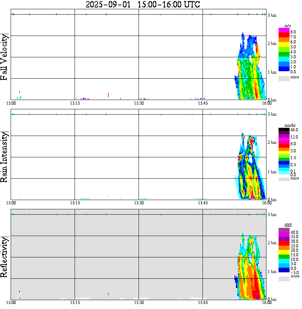Click the "1 km" label of Reflectivity plot
302x309 pixels.
coord(272,272)
